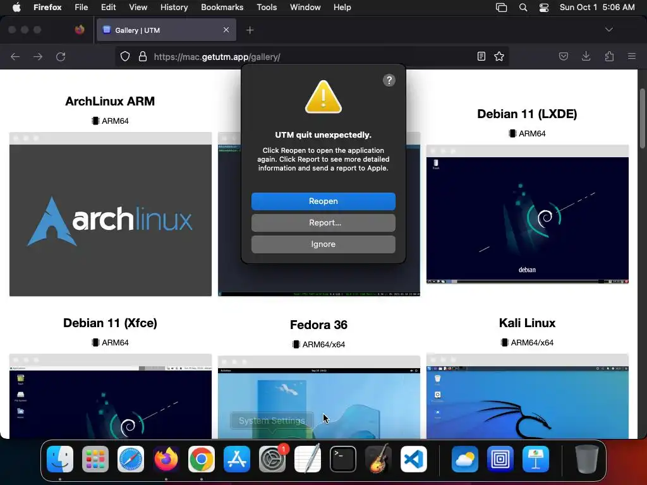Open Kali Linux heading link

click(527, 323)
